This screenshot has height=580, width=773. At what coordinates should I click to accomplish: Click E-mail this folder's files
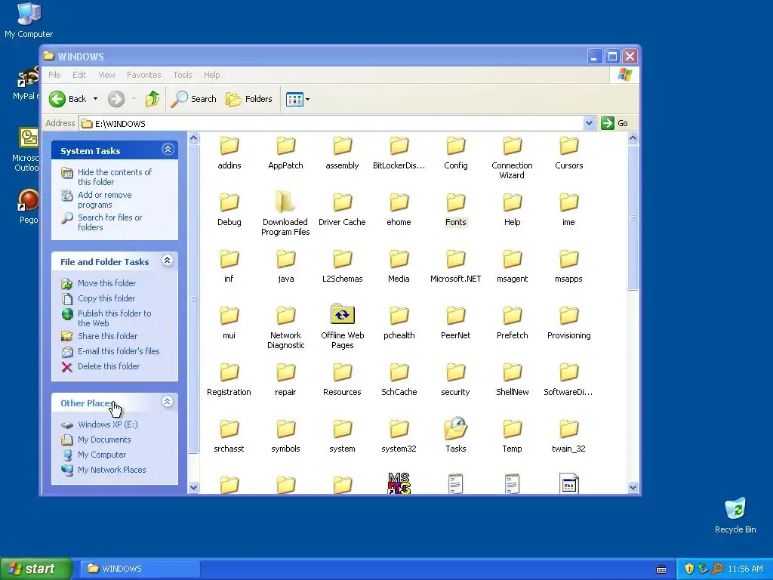(119, 351)
